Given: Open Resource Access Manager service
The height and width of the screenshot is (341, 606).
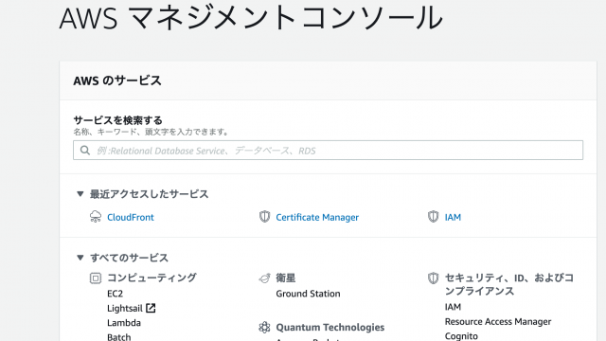Looking at the screenshot, I should pos(498,322).
